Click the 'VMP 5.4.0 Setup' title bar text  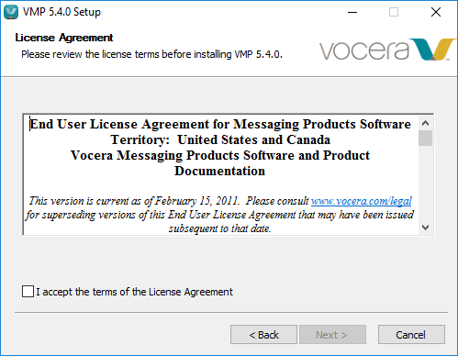[61, 12]
